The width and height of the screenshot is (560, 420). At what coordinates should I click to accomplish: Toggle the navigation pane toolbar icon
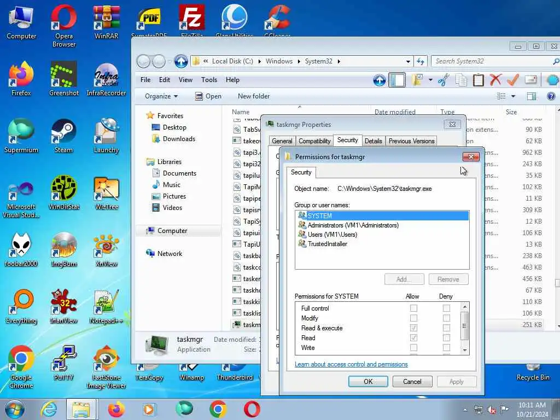[x=397, y=80]
